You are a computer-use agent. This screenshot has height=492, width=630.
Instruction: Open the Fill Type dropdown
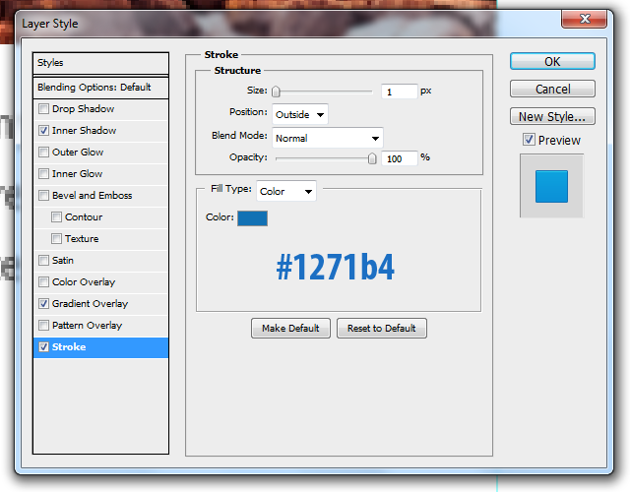click(286, 191)
